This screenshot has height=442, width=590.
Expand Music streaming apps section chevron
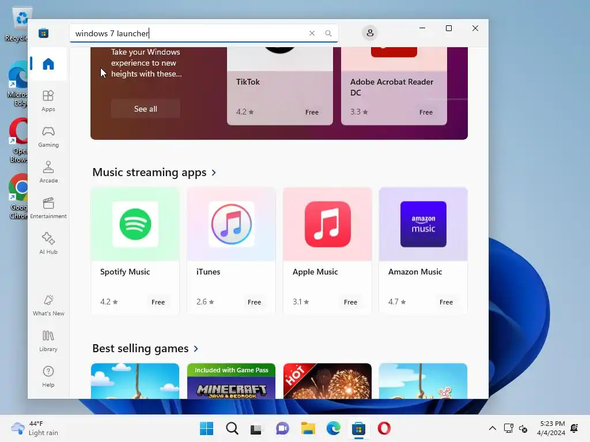click(x=214, y=173)
